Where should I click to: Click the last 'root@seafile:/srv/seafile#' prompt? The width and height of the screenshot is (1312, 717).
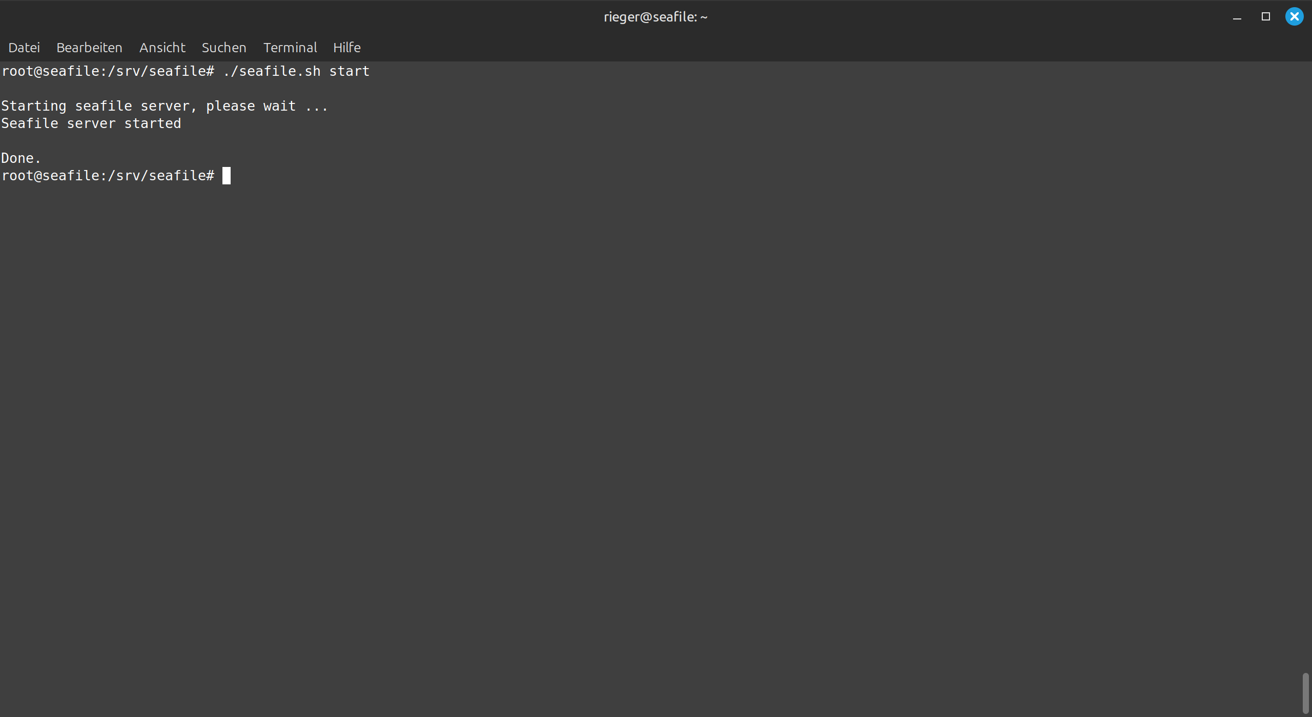pos(108,176)
